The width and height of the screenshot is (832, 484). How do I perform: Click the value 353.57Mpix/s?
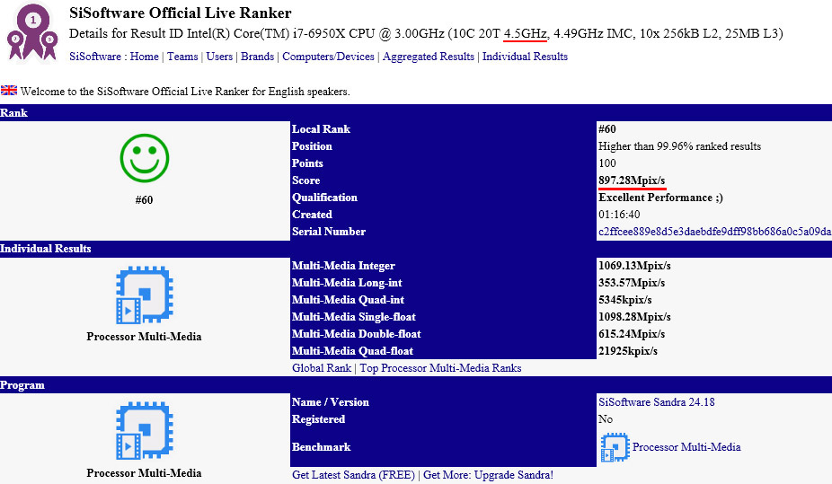[632, 283]
